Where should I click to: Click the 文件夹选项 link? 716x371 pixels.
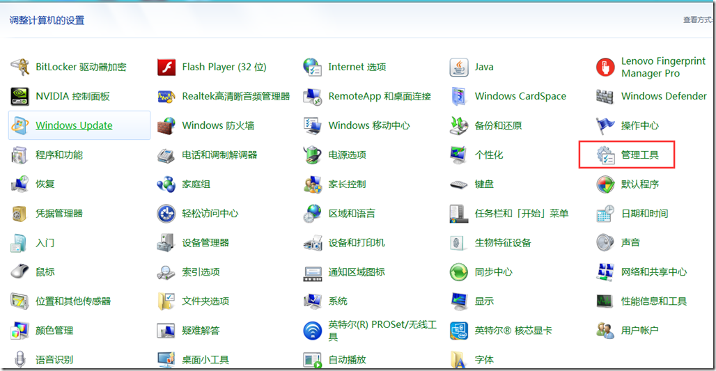[205, 301]
